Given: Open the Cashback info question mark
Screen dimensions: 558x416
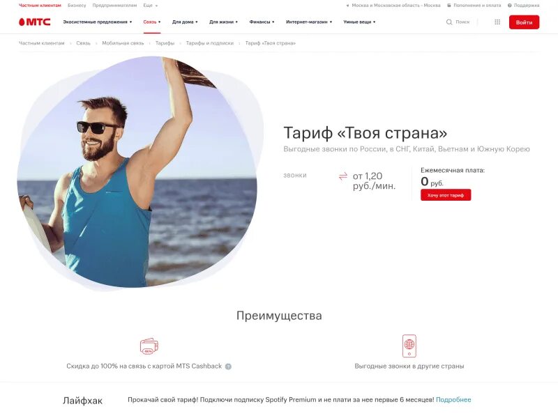Looking at the screenshot, I should click(x=228, y=367).
